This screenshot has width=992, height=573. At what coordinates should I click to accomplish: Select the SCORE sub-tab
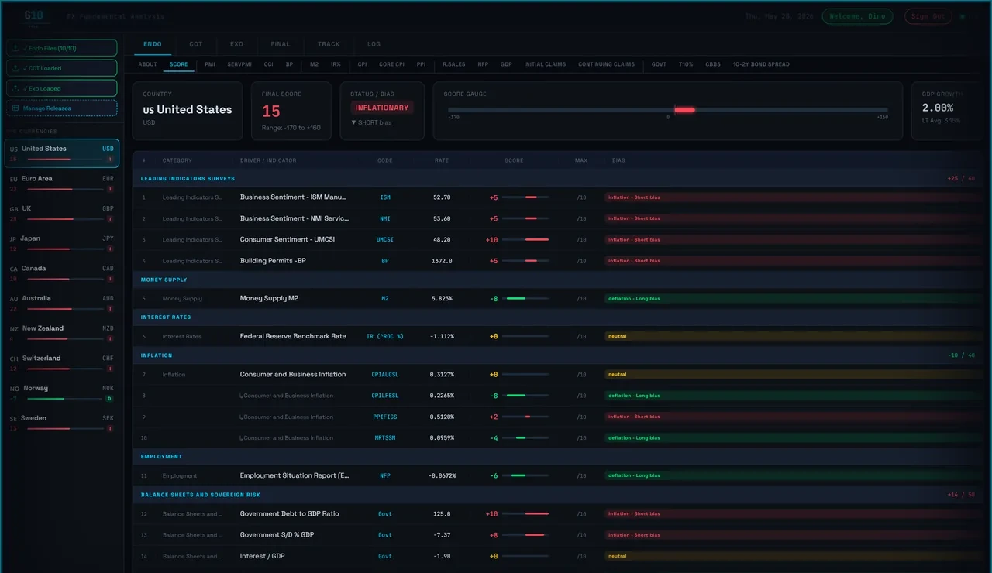point(178,64)
